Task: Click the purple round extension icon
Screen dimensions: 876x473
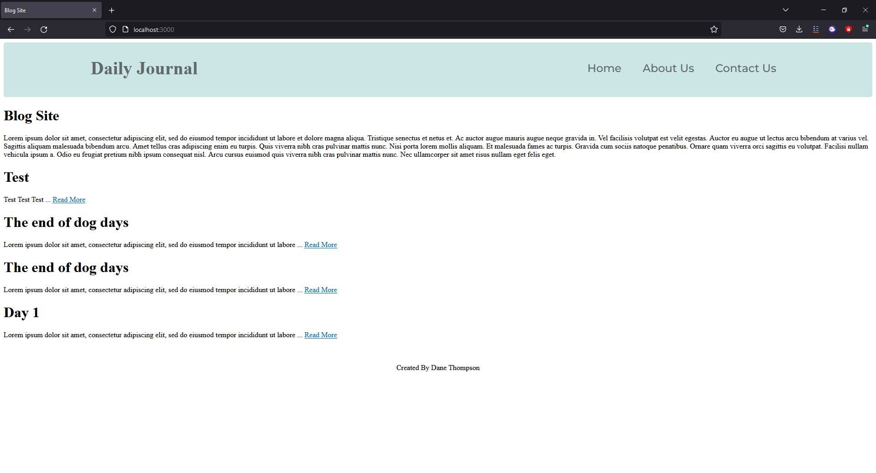Action: click(x=832, y=30)
